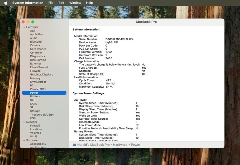Select Locations under Network

click(36, 129)
